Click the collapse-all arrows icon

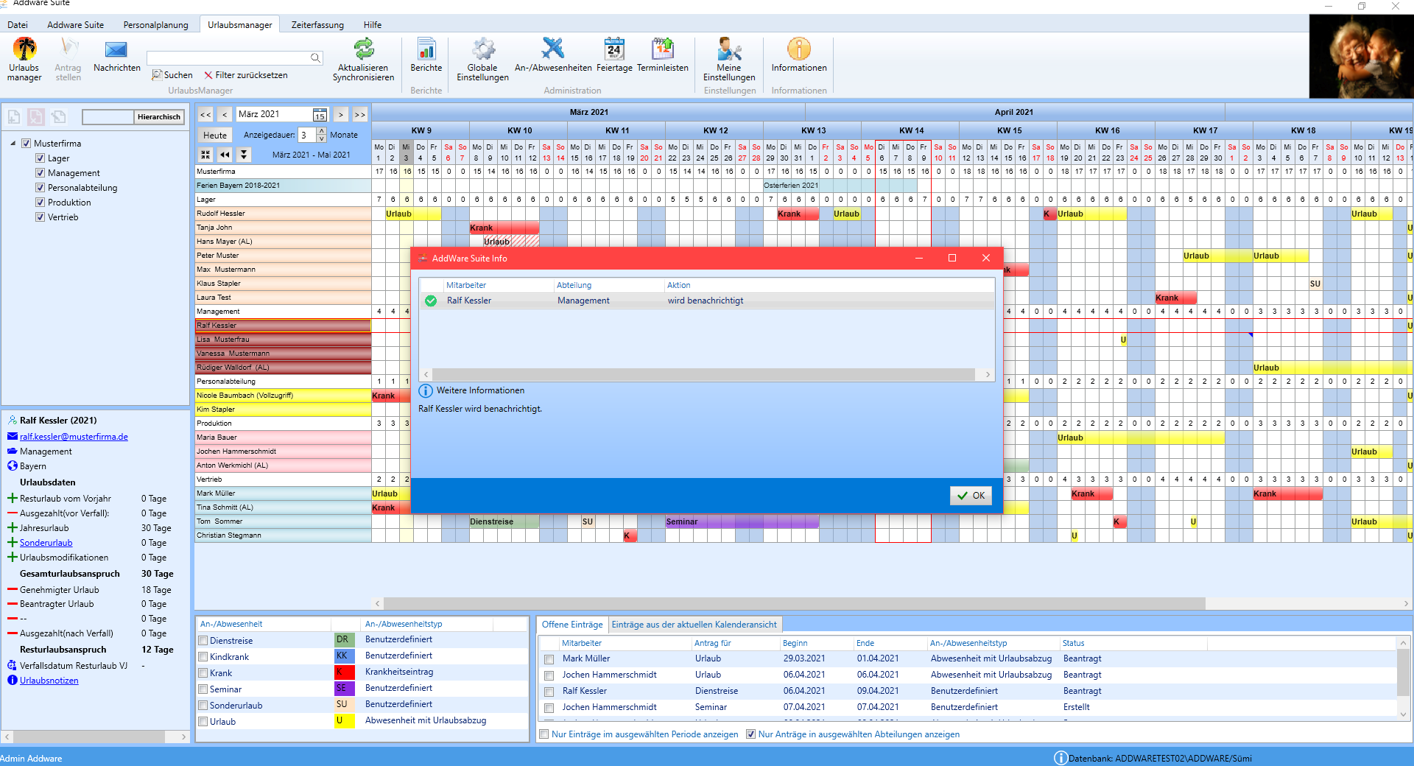point(205,155)
